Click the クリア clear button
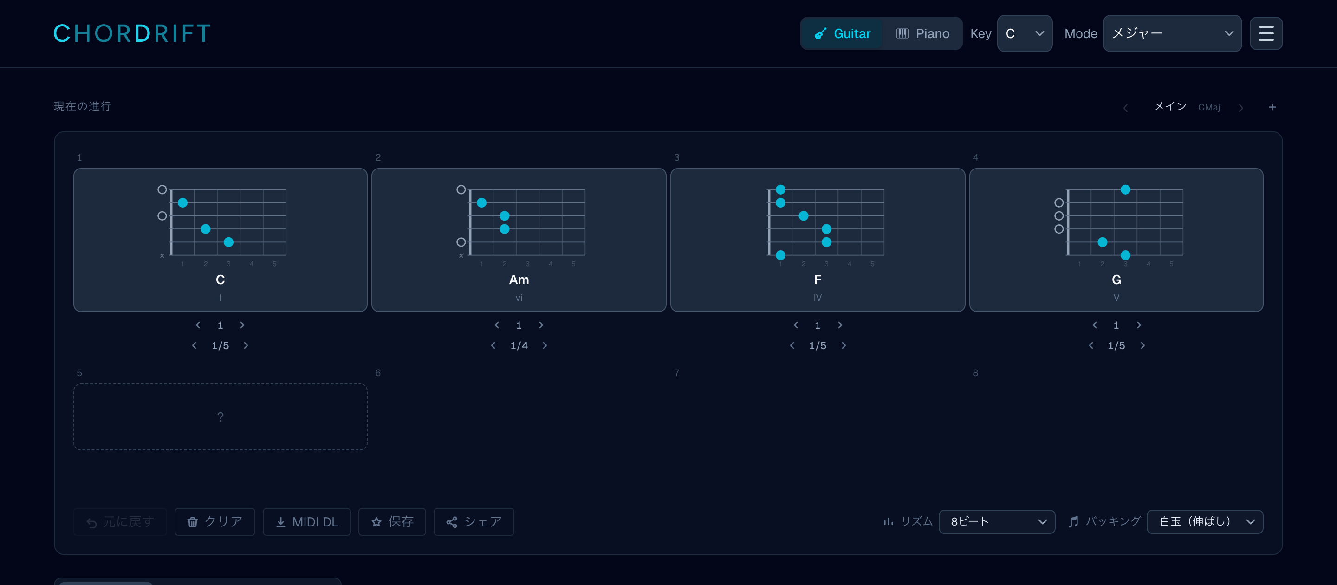The width and height of the screenshot is (1337, 585). (x=214, y=522)
